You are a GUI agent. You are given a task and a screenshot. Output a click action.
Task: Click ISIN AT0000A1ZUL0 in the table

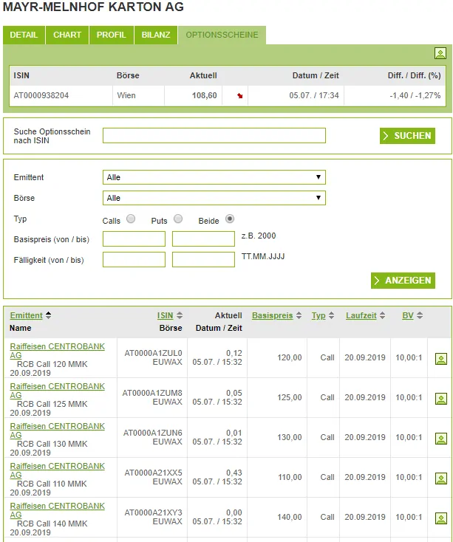(153, 353)
